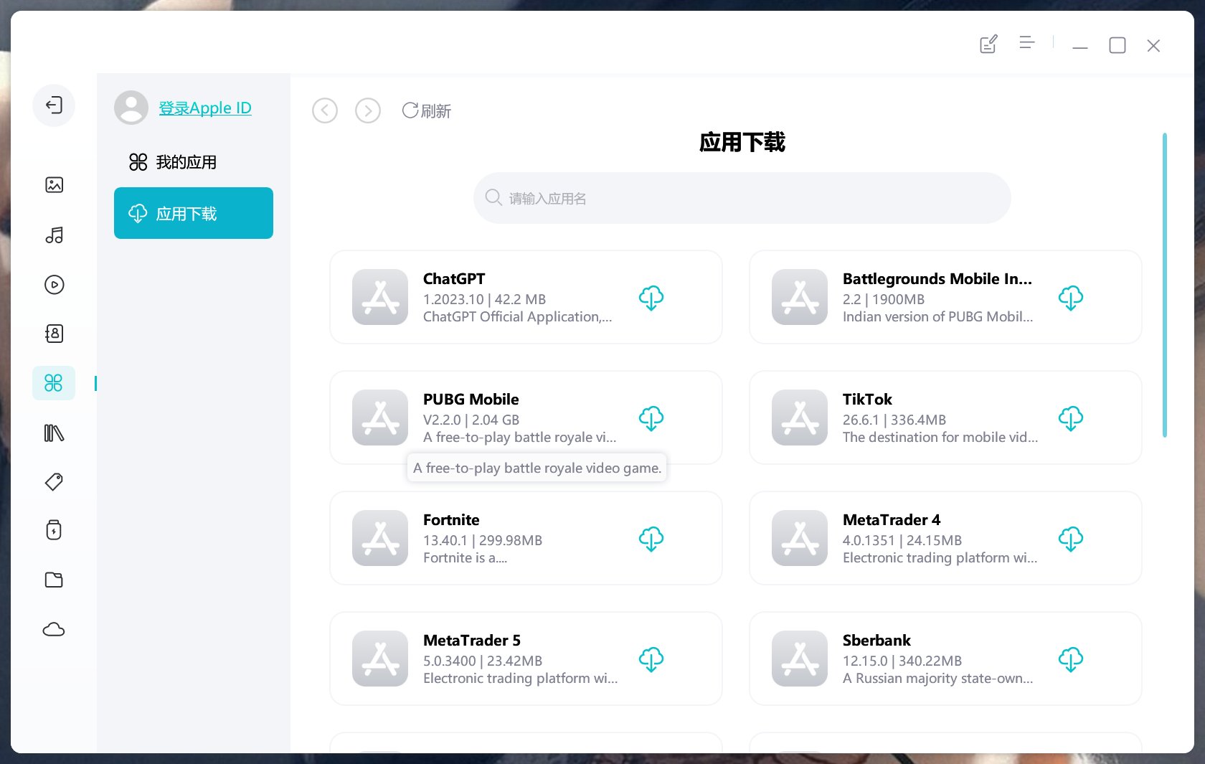
Task: Click the MetaTrader 5 title text
Action: coord(472,640)
